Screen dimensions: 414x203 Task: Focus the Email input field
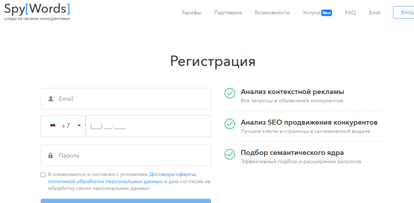[126, 98]
